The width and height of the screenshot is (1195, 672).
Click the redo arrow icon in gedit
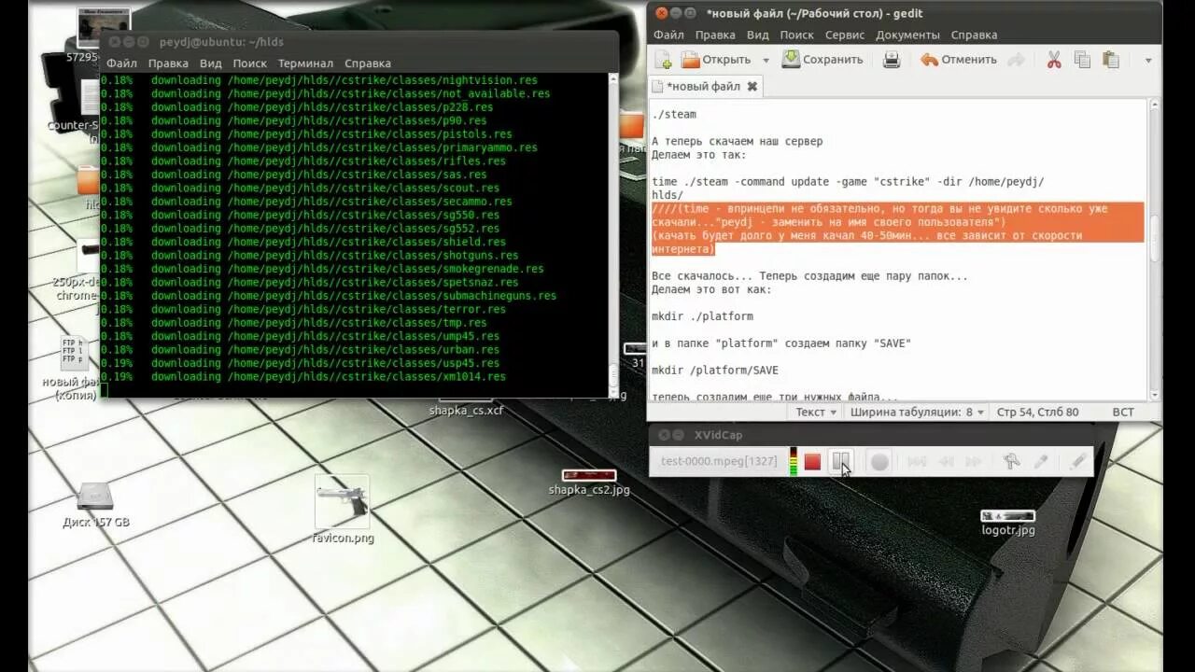tap(1016, 60)
